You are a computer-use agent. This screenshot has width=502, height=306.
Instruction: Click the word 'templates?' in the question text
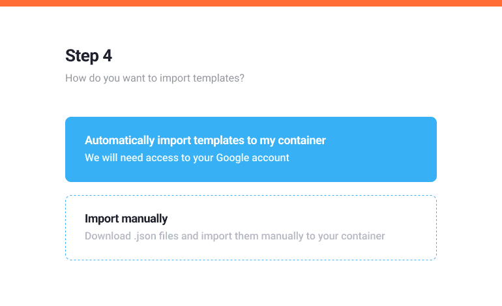(x=221, y=78)
